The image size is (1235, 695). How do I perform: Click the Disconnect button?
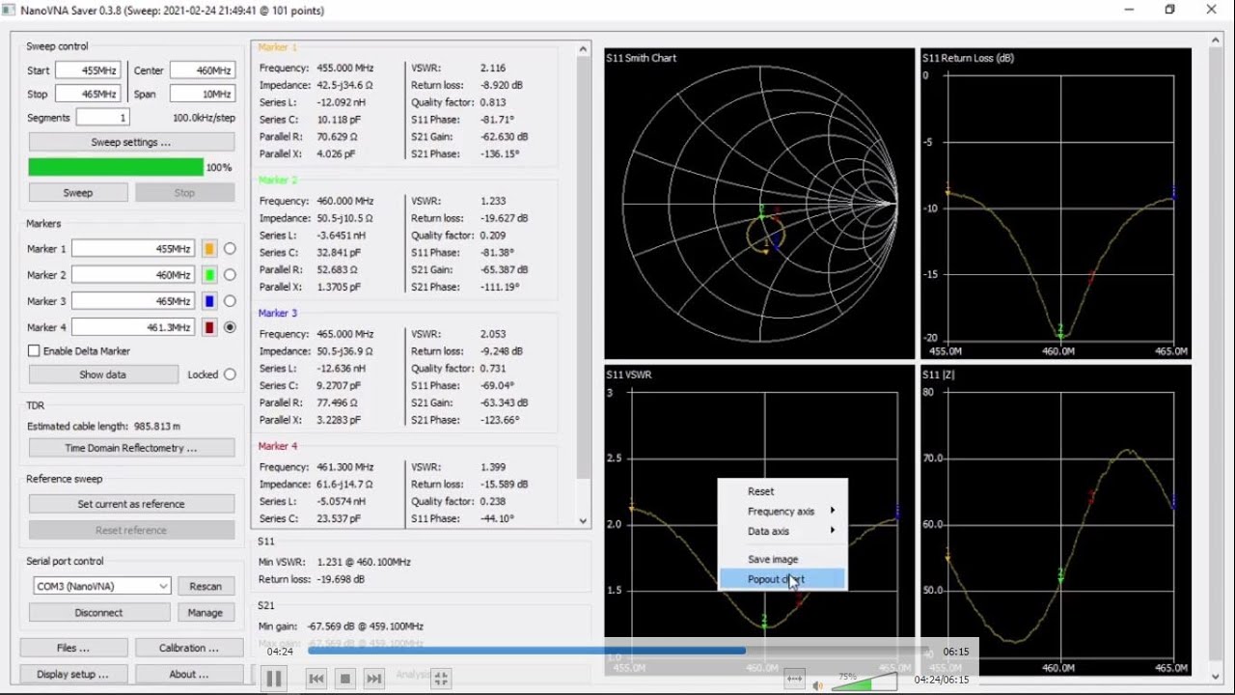point(99,612)
